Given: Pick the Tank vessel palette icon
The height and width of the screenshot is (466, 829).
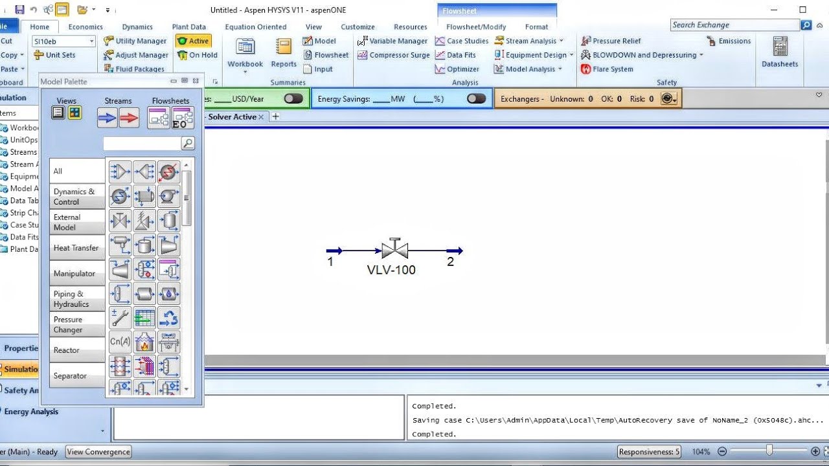Looking at the screenshot, I should [x=144, y=245].
